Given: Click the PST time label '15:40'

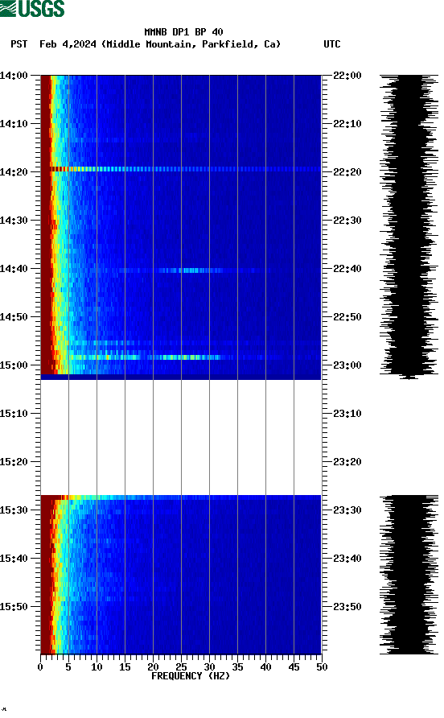Looking at the screenshot, I should pos(14,559).
